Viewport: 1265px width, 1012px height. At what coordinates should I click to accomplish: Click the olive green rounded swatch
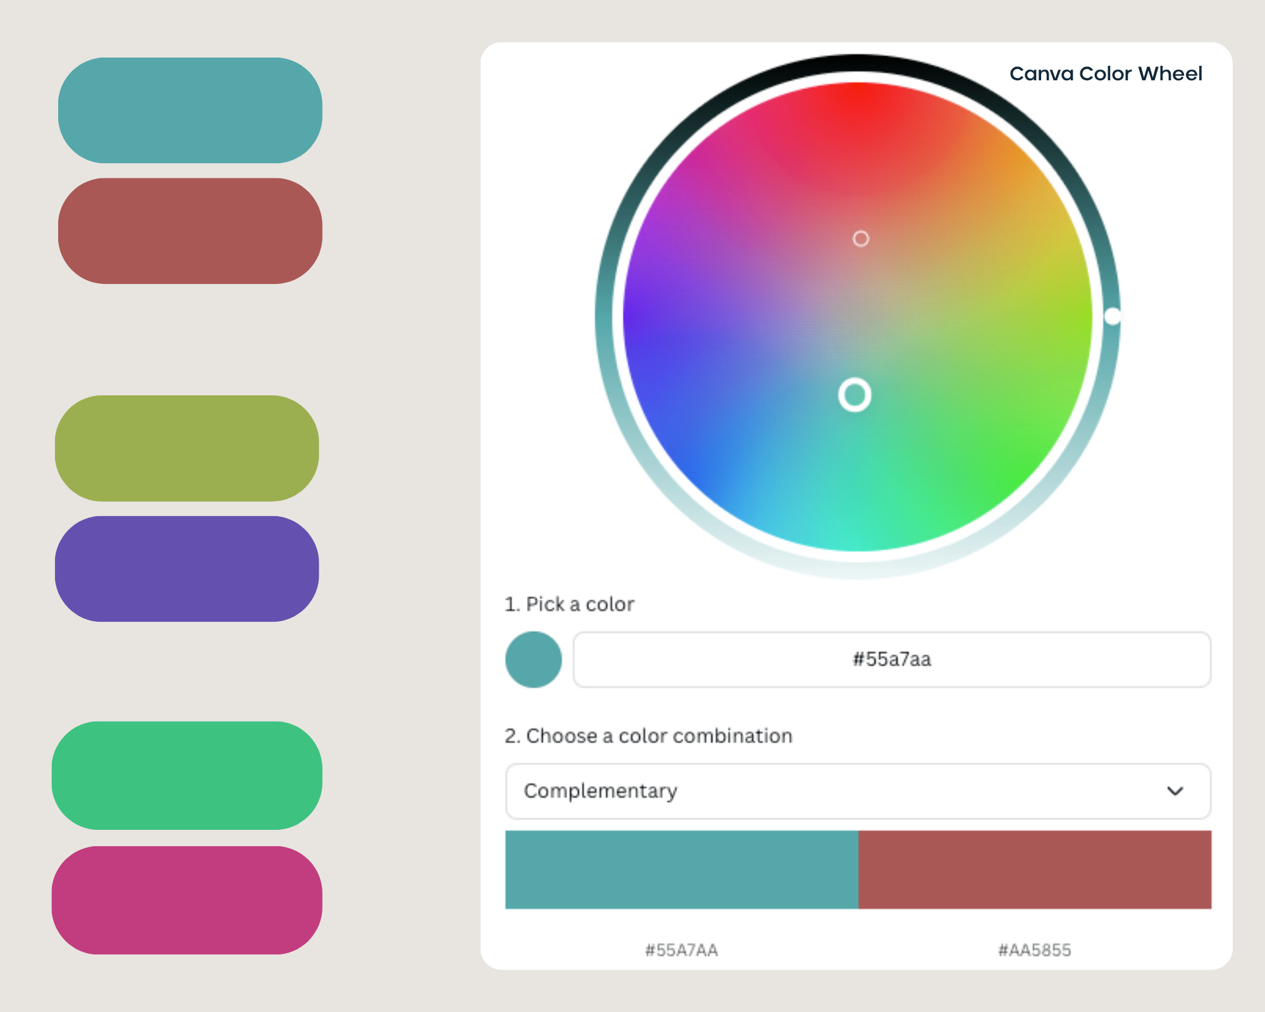[x=187, y=448]
